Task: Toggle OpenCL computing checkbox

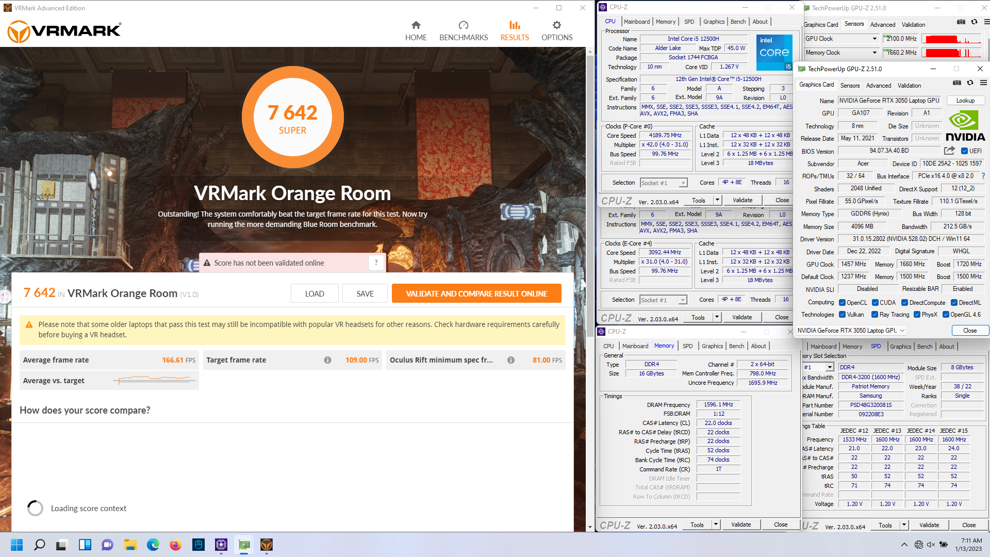Action: coord(842,303)
